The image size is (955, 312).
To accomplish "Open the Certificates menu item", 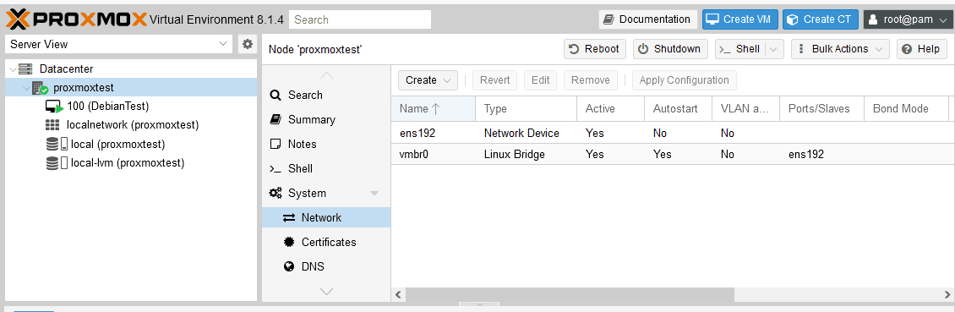I will point(326,242).
